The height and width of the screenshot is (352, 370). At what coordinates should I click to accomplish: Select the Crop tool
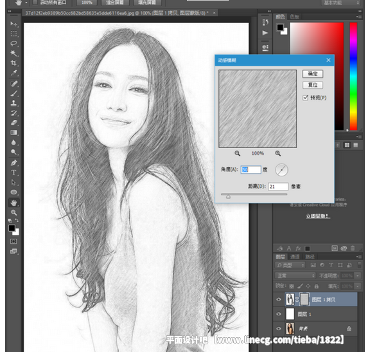point(13,63)
